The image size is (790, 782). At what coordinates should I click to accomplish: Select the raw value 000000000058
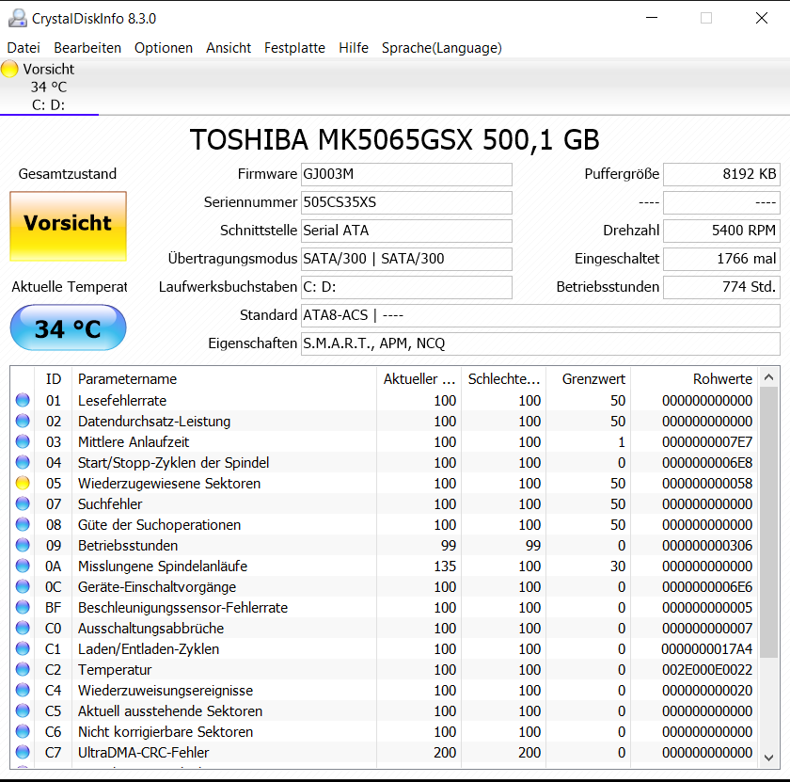[707, 483]
